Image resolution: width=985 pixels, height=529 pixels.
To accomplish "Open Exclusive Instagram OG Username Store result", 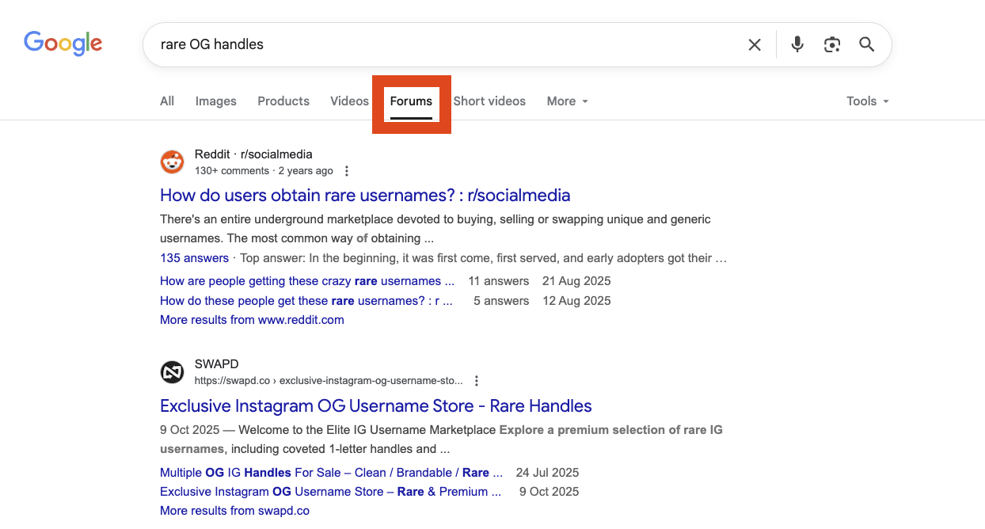I will click(x=375, y=406).
